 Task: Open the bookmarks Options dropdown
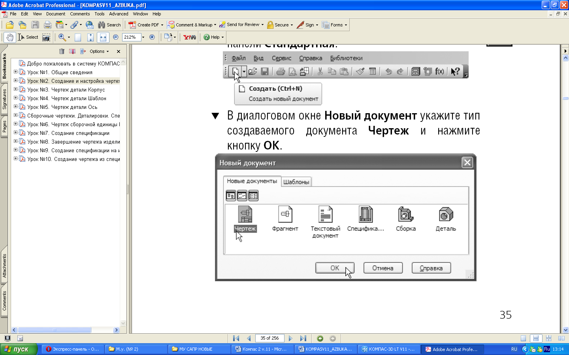point(99,51)
